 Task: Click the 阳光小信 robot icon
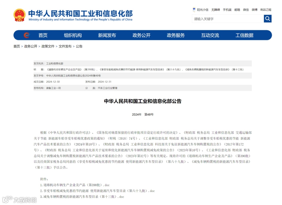pyautogui.click(x=194, y=10)
